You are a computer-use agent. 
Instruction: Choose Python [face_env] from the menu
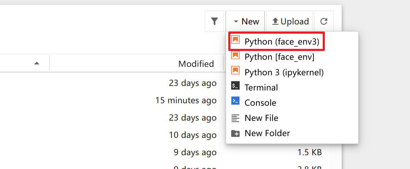click(279, 57)
